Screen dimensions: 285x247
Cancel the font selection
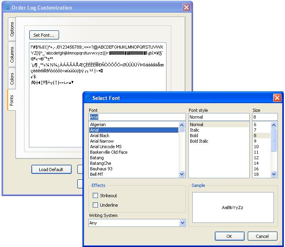point(262,236)
